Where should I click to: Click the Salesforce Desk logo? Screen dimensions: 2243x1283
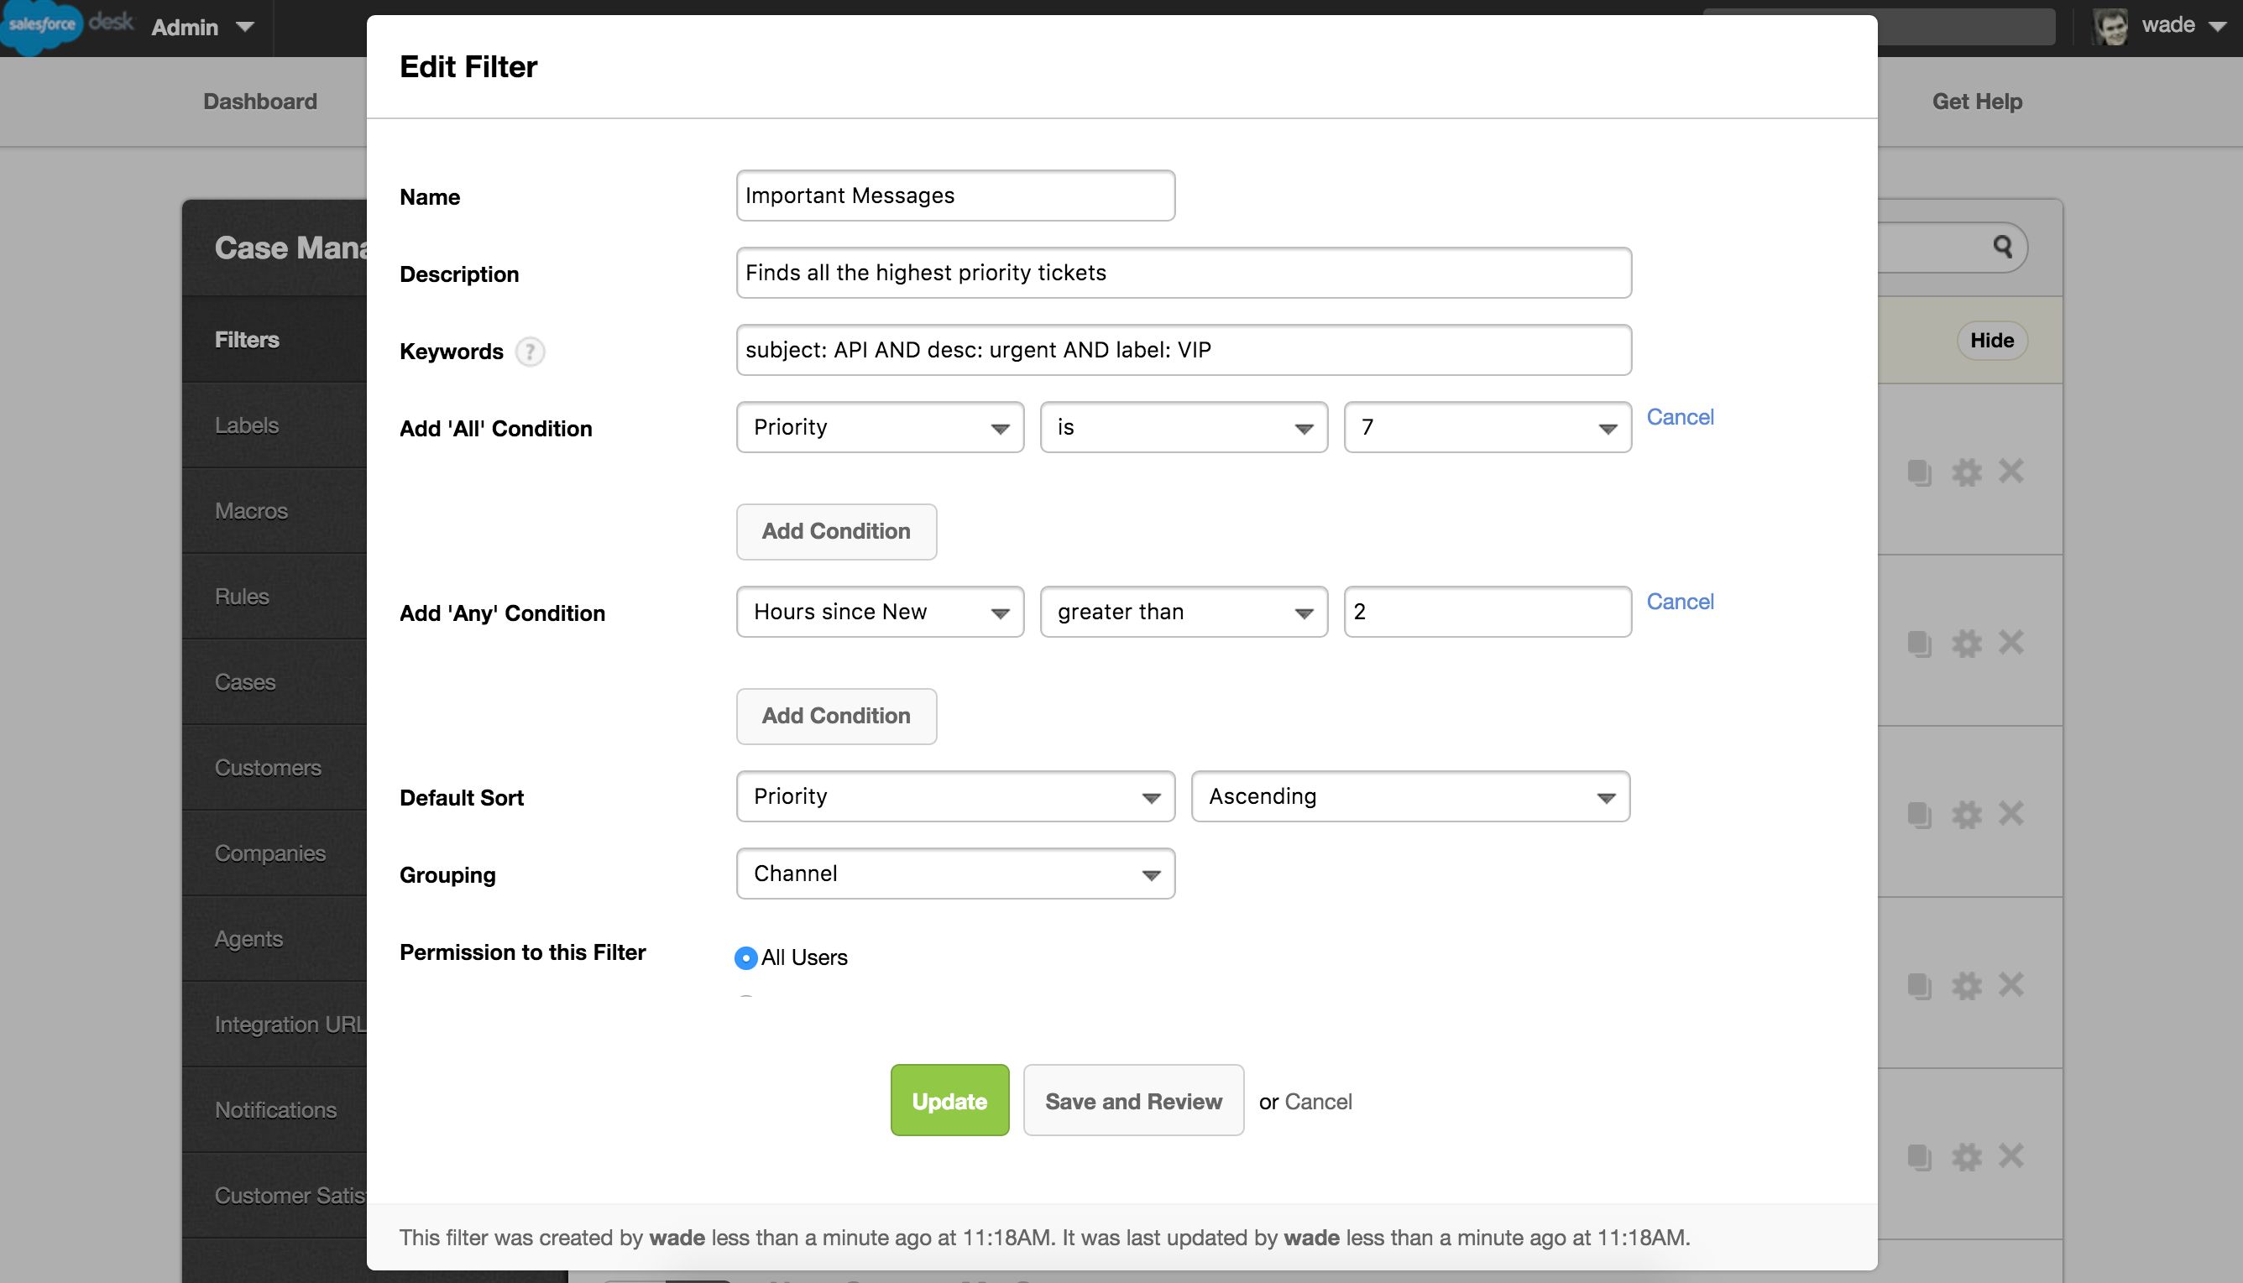69,23
